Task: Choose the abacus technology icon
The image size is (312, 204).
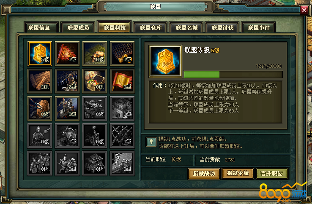Action: click(x=122, y=54)
